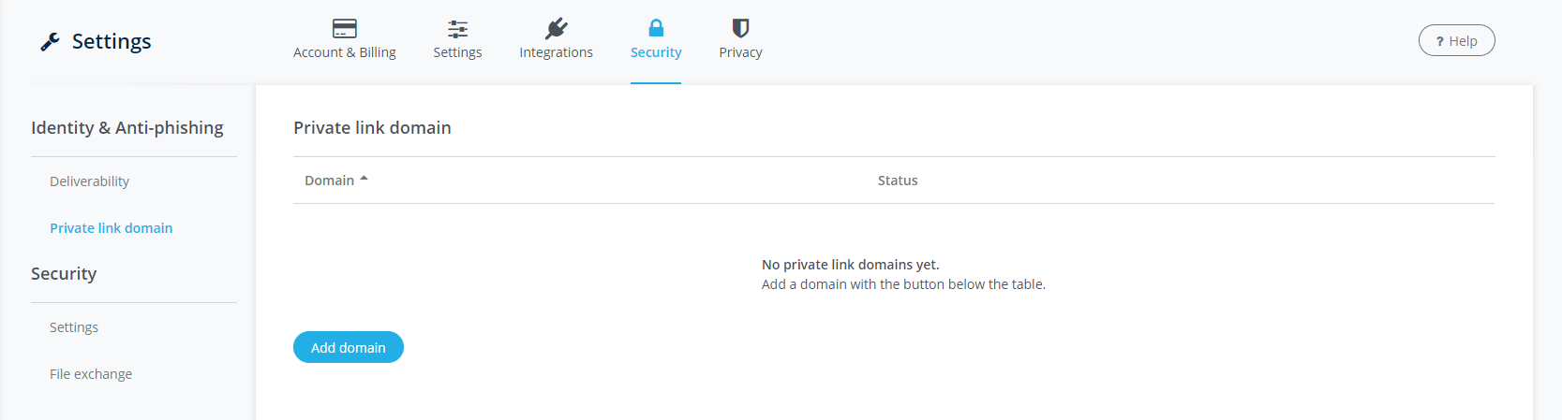The image size is (1562, 420).
Task: Open the Integrations tab
Action: coord(557,52)
